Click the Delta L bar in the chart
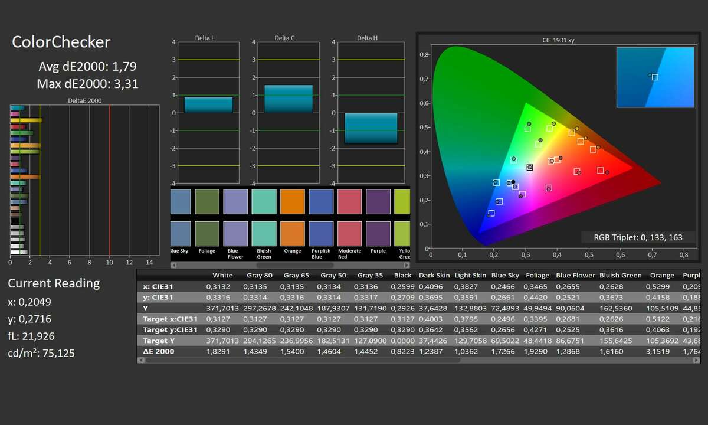 pos(208,105)
